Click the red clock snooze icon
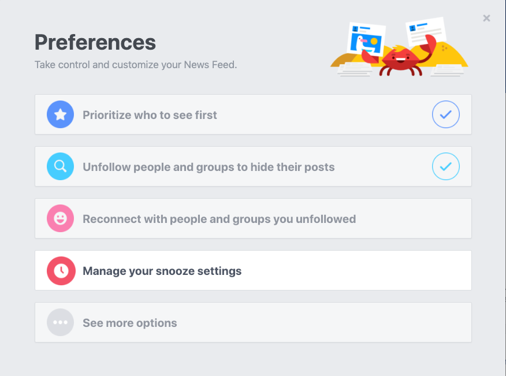Viewport: 506px width, 376px height. click(61, 271)
